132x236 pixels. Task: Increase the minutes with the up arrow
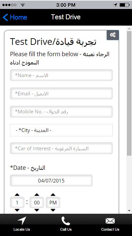coord(37,194)
